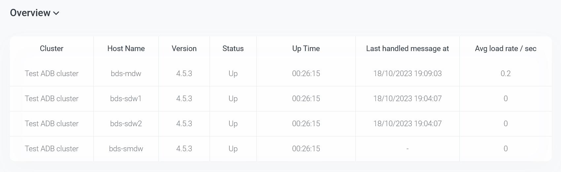Click the Up Time column header
561x172 pixels.
click(x=306, y=48)
